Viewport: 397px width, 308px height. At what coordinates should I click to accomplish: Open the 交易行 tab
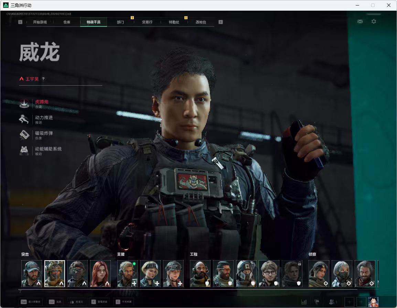point(147,22)
